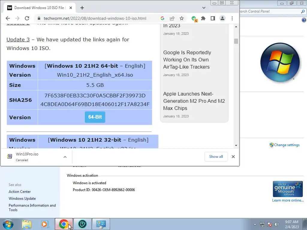
Task: Click the page's vertical scrollbar thumb
Action: point(236,41)
